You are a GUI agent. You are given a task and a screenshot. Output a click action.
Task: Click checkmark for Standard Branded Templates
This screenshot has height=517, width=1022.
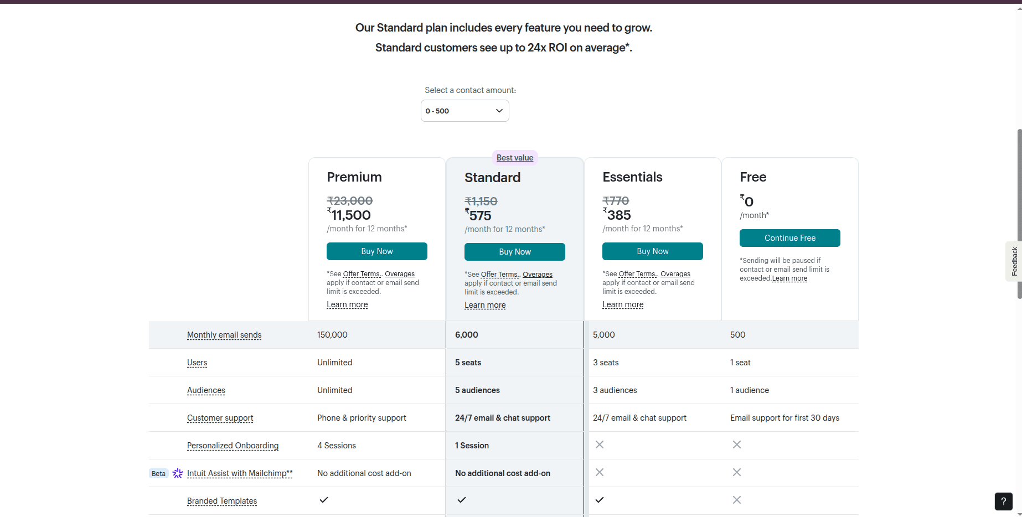462,500
